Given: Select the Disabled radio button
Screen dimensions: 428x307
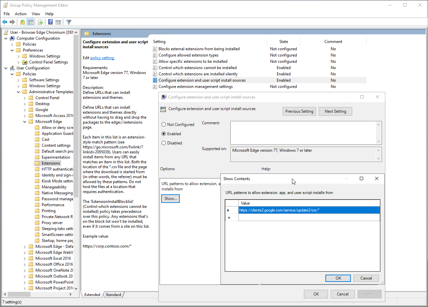Looking at the screenshot, I should pos(164,143).
